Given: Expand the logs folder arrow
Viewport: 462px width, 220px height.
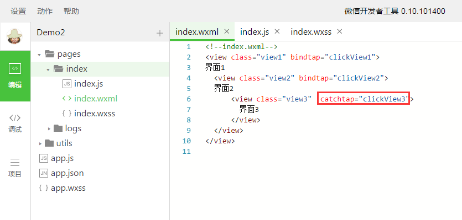Looking at the screenshot, I should (49, 128).
